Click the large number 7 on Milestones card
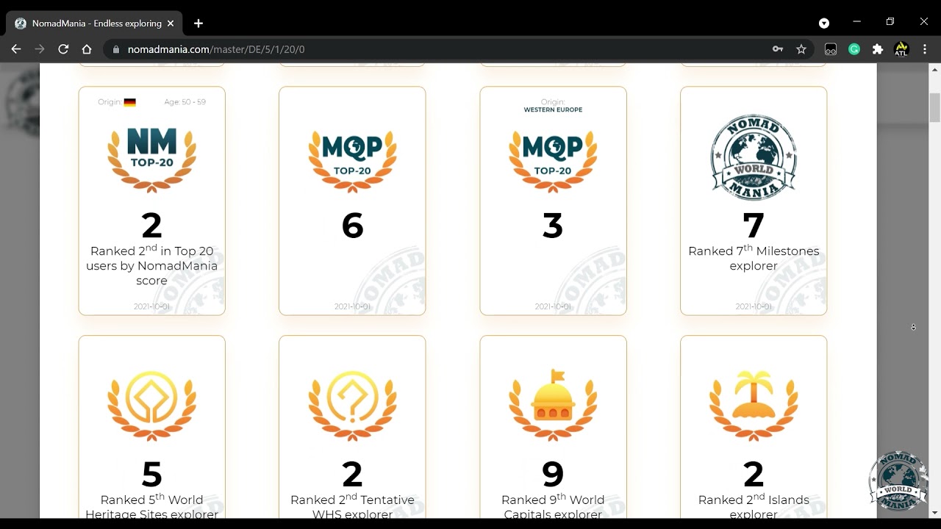The width and height of the screenshot is (941, 529). (754, 226)
